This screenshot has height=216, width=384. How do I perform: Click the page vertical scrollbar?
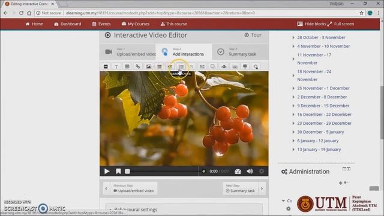[382, 113]
